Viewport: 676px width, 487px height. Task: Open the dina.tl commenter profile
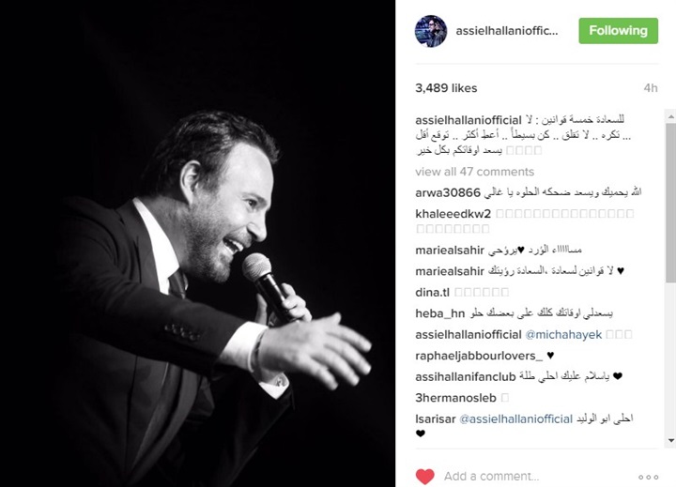coord(433,293)
